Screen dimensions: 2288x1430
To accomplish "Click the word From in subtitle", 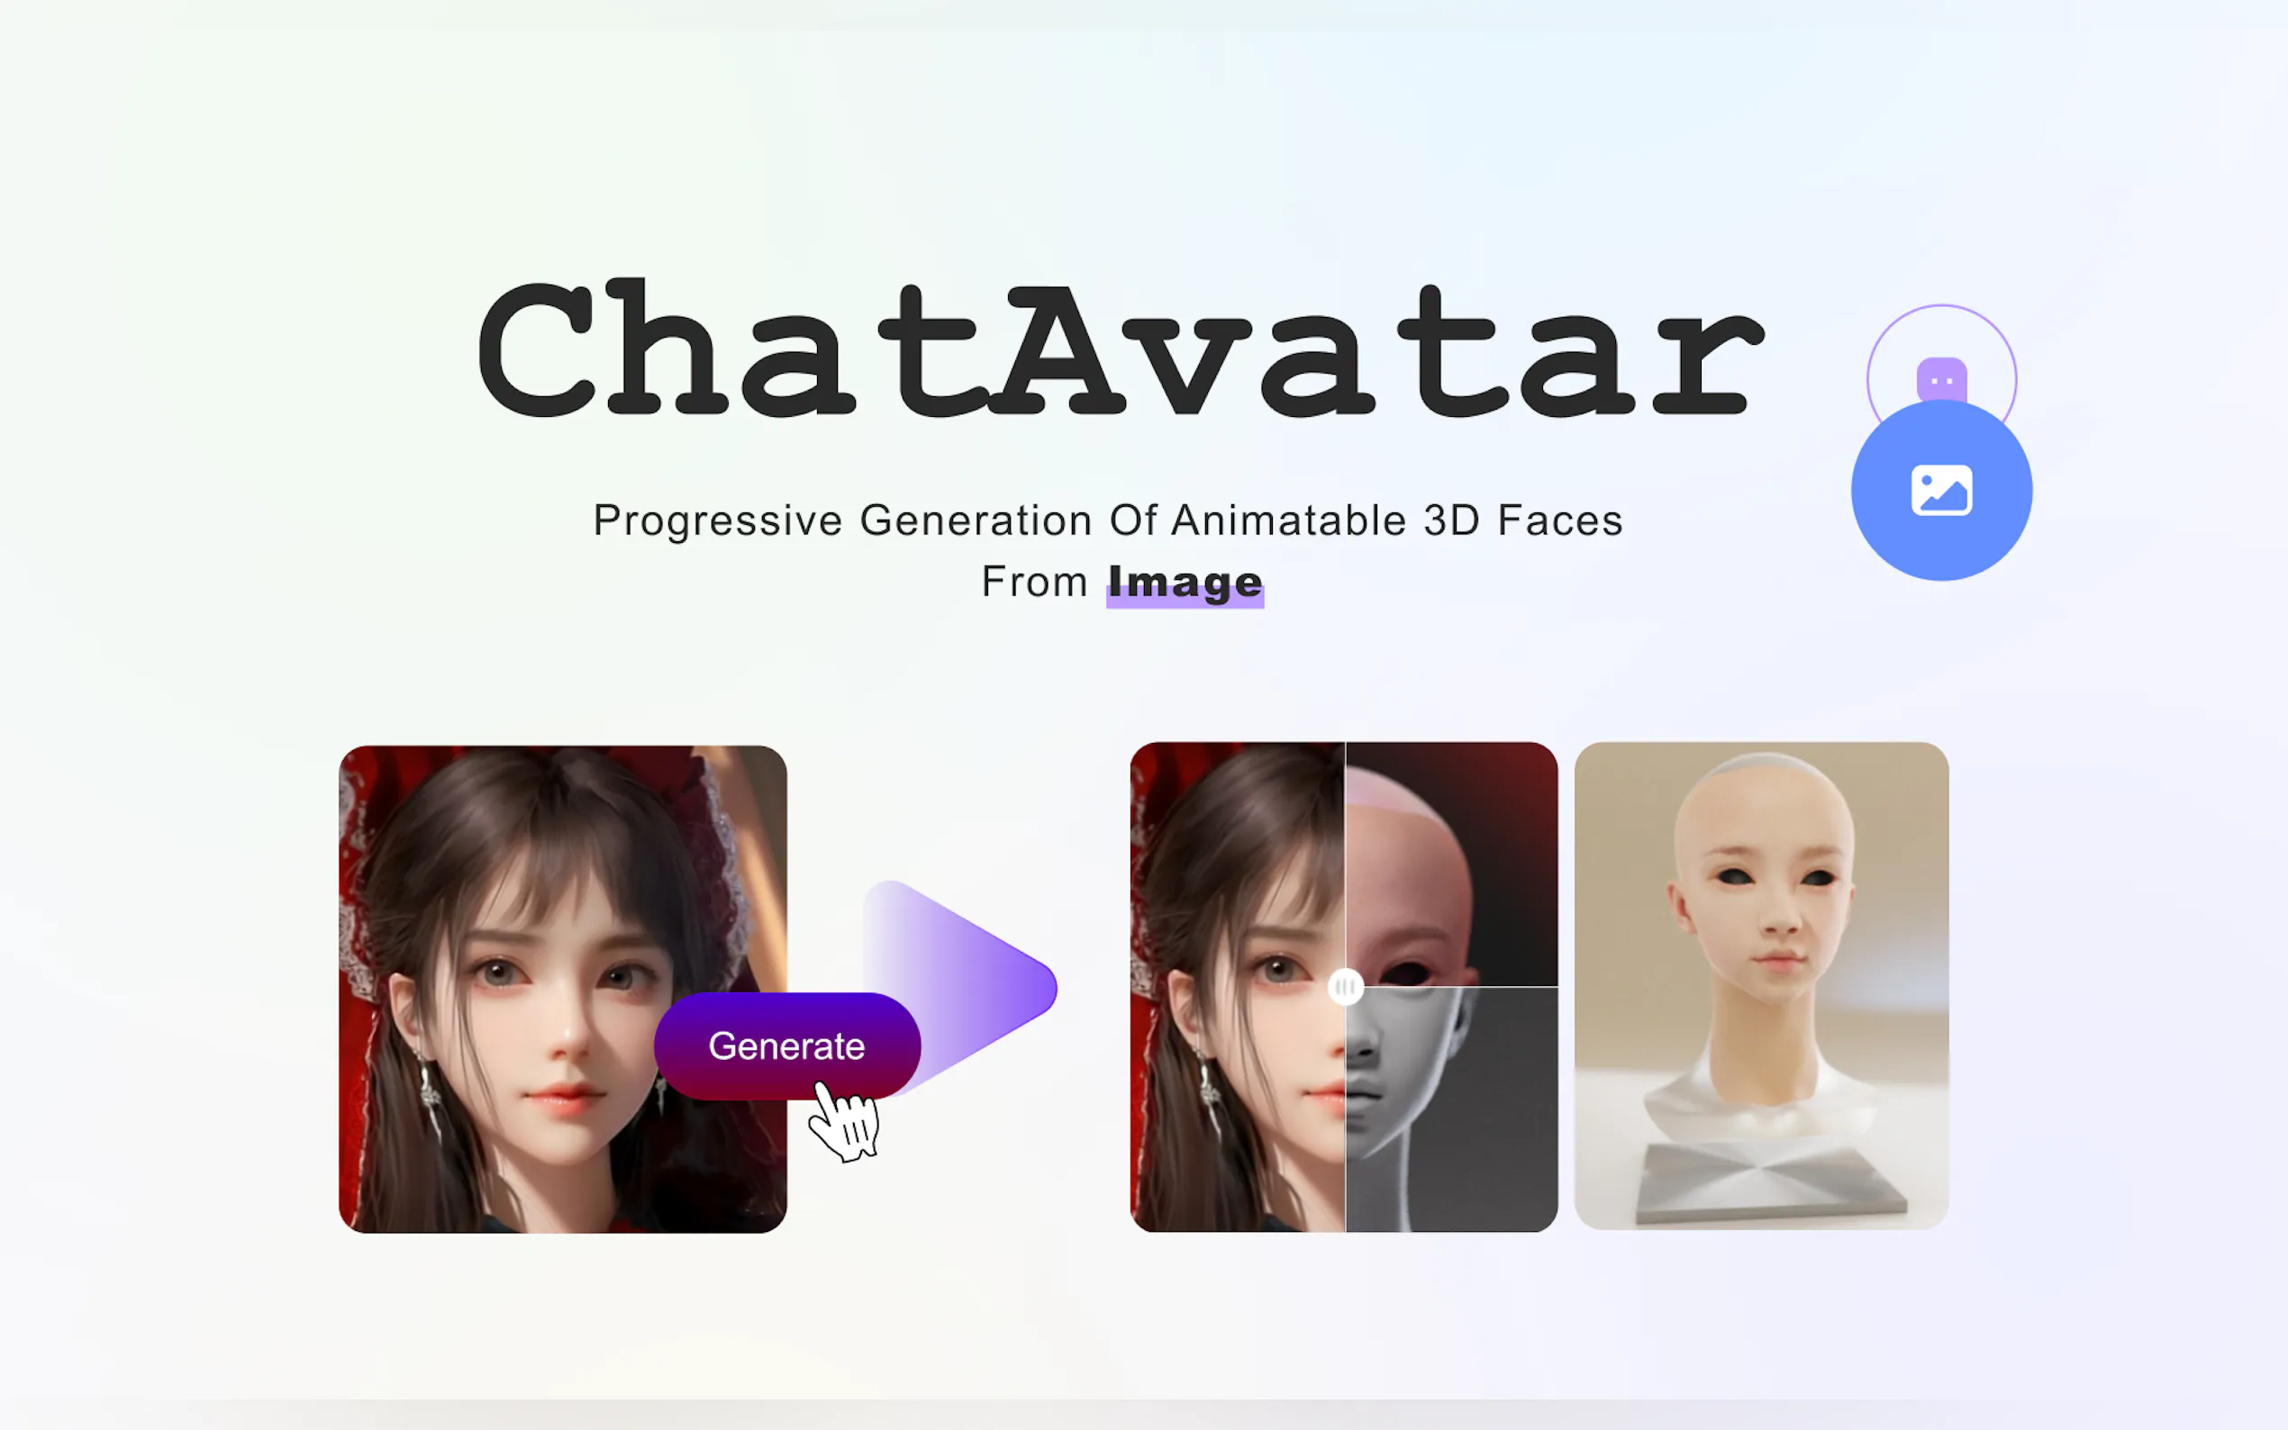I will 1034,581.
